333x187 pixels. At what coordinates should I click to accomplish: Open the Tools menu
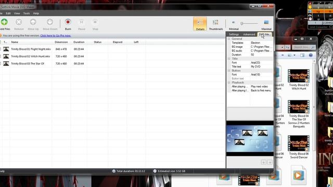(x=27, y=14)
